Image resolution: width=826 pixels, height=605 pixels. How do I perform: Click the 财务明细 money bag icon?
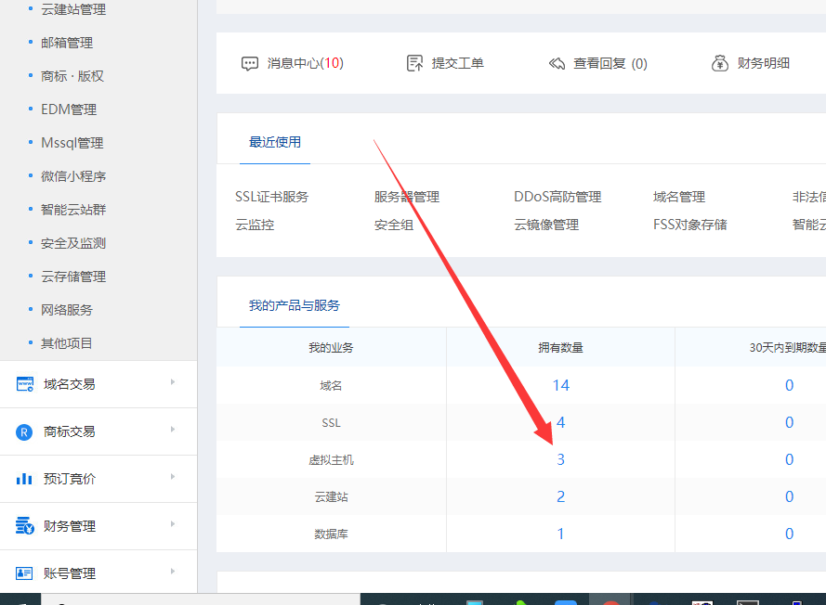(x=720, y=63)
